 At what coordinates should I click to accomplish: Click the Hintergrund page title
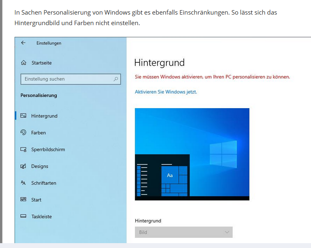(x=159, y=63)
